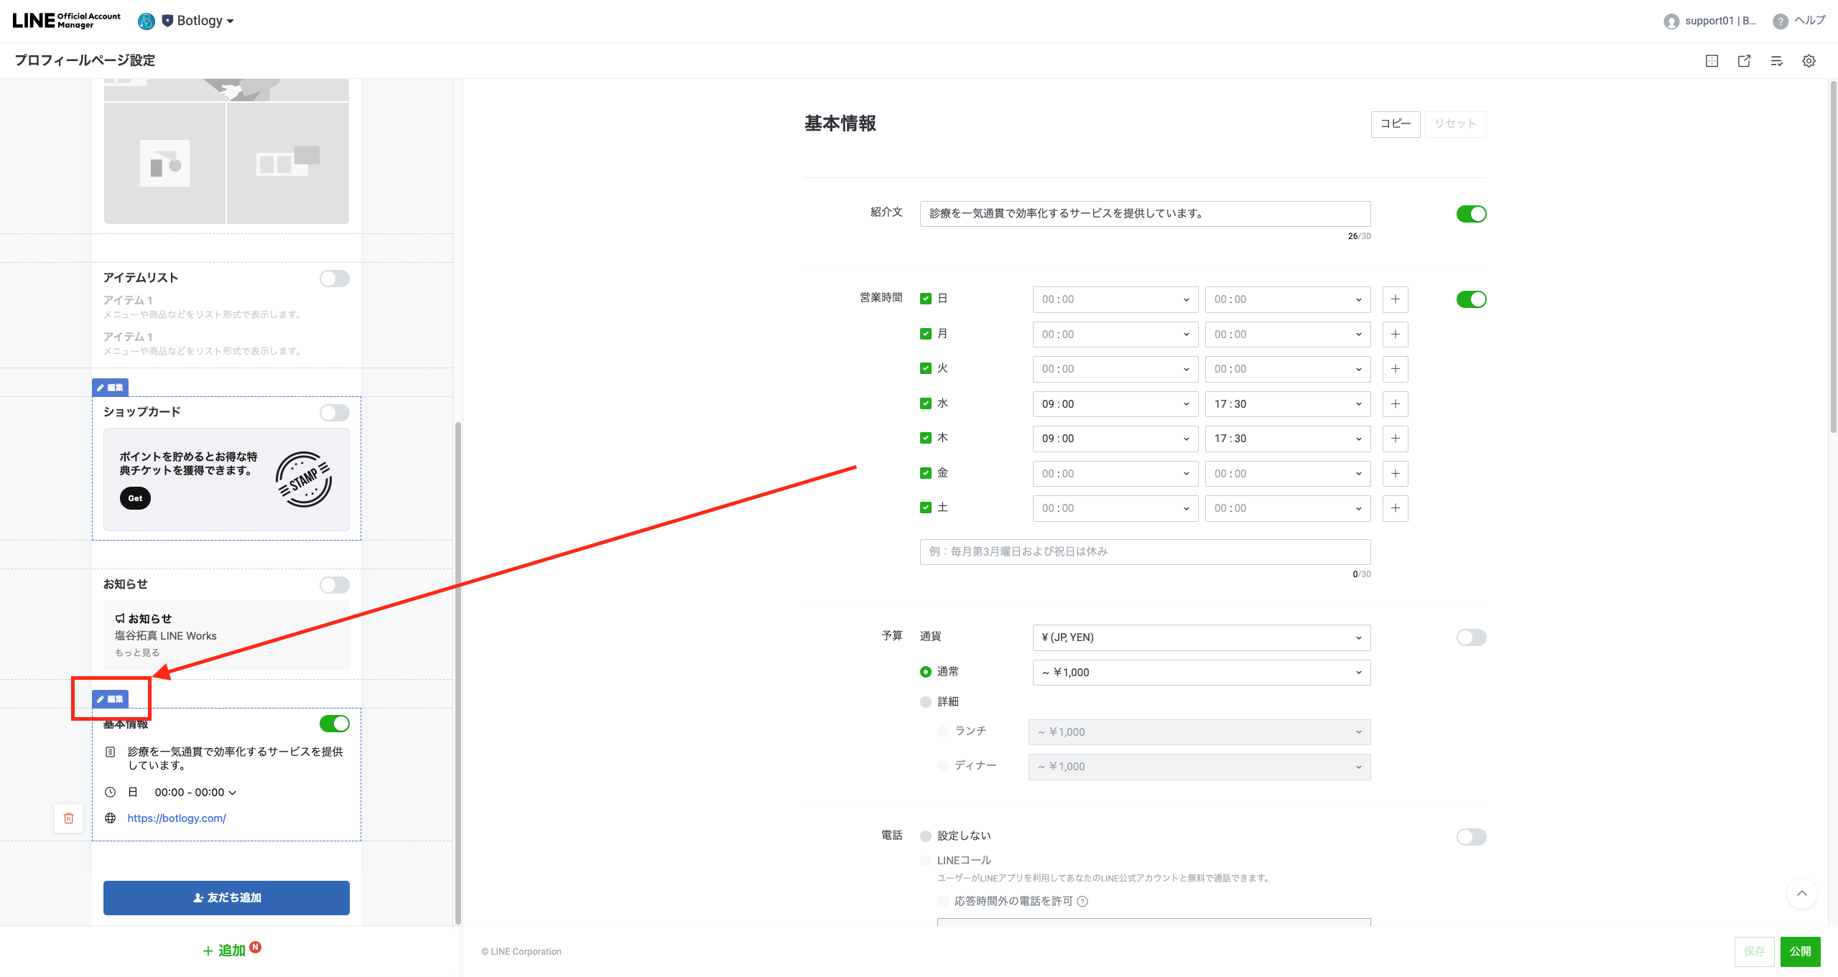Image resolution: width=1838 pixels, height=977 pixels.
Task: Click the help question mark icon
Action: [x=1780, y=21]
